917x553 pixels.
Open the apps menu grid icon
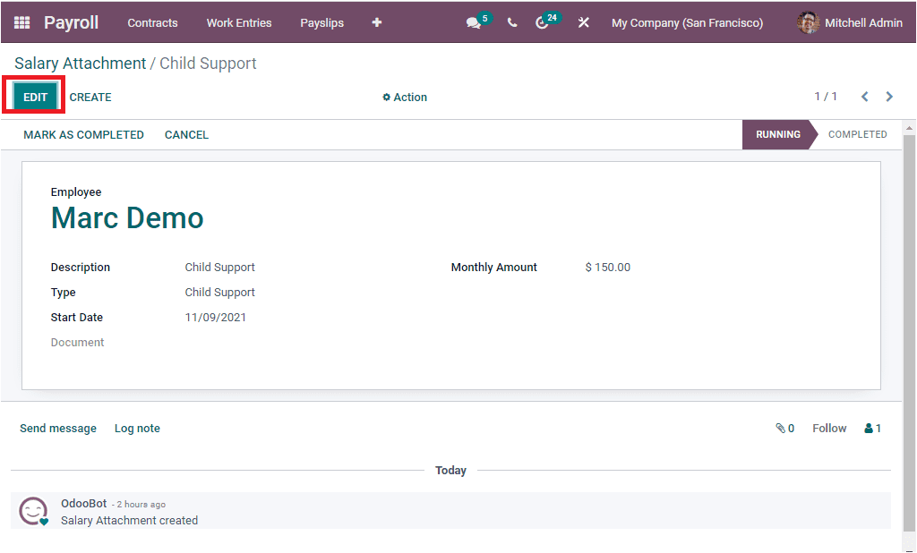(21, 22)
